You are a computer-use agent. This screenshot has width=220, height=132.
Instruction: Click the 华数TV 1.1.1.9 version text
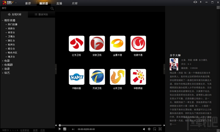[x=10, y=130]
